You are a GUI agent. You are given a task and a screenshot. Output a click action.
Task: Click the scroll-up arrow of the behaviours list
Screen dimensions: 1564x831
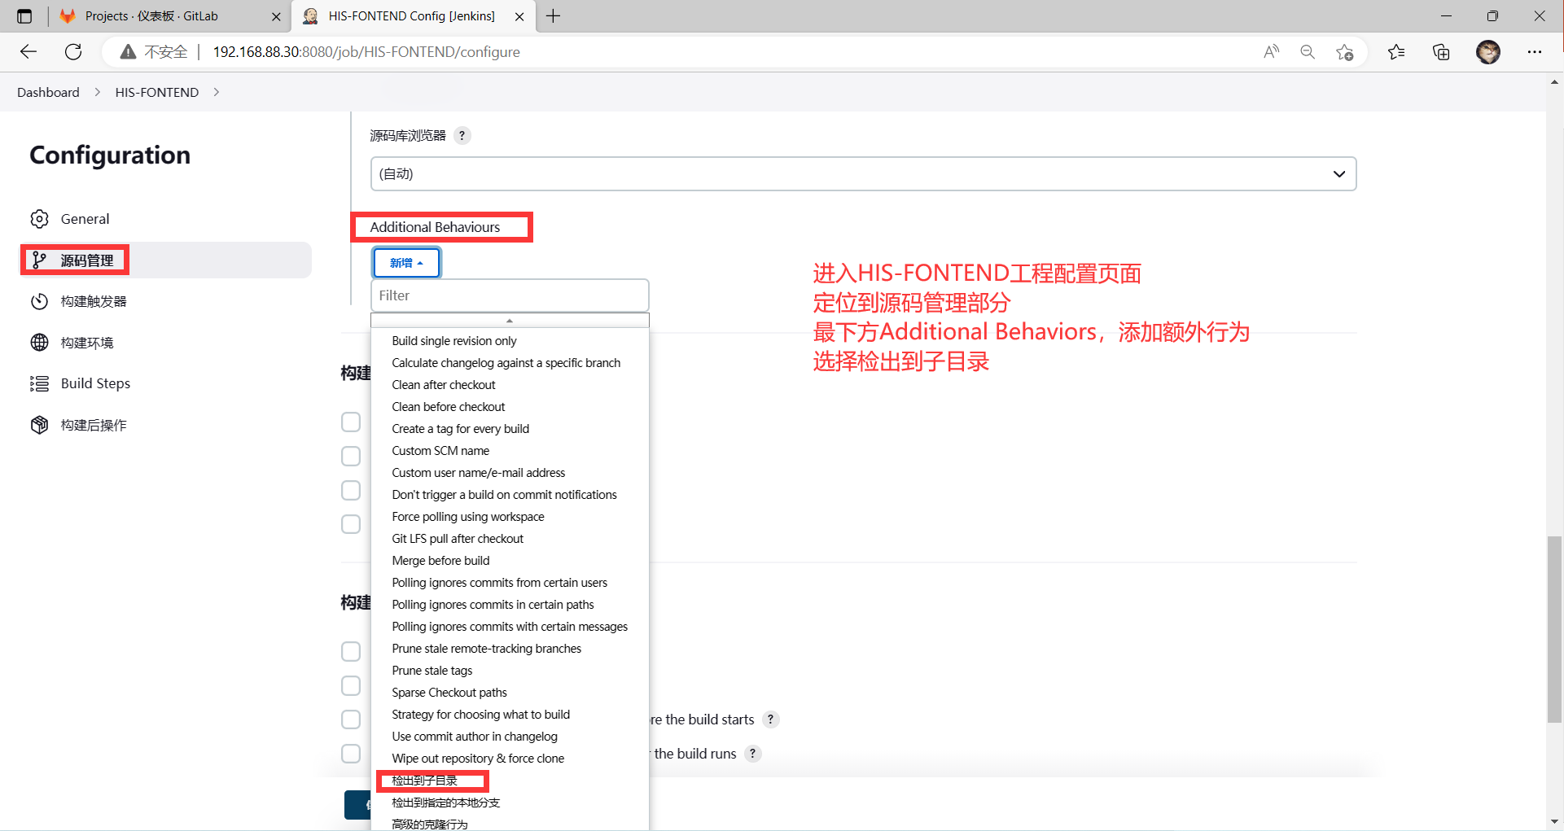(x=510, y=321)
